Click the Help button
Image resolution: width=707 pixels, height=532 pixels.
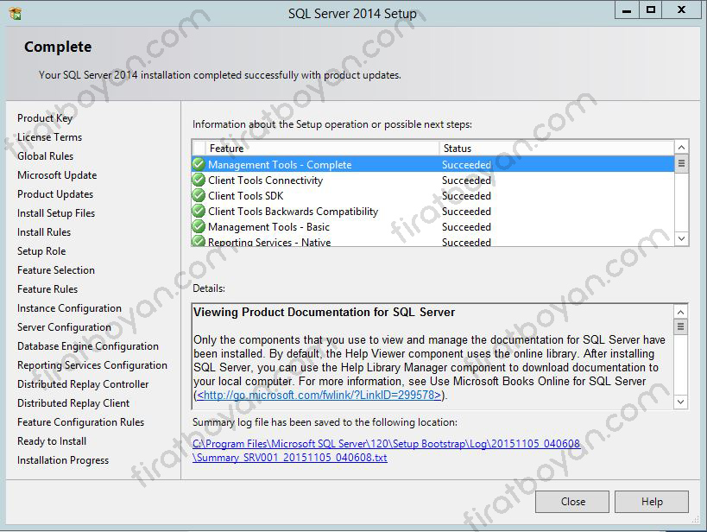point(652,501)
